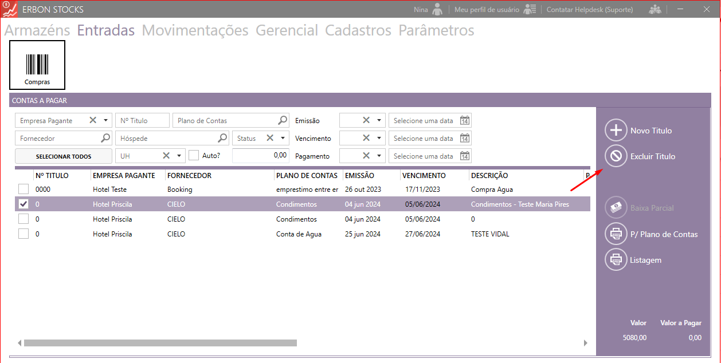Click the Meu perfil de usuário icon
This screenshot has height=363, width=721.
click(x=530, y=10)
